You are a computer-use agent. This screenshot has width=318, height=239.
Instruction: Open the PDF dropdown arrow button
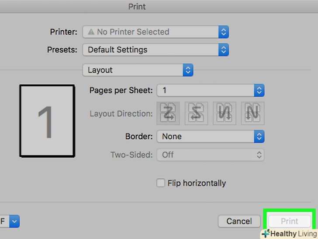click(14, 221)
